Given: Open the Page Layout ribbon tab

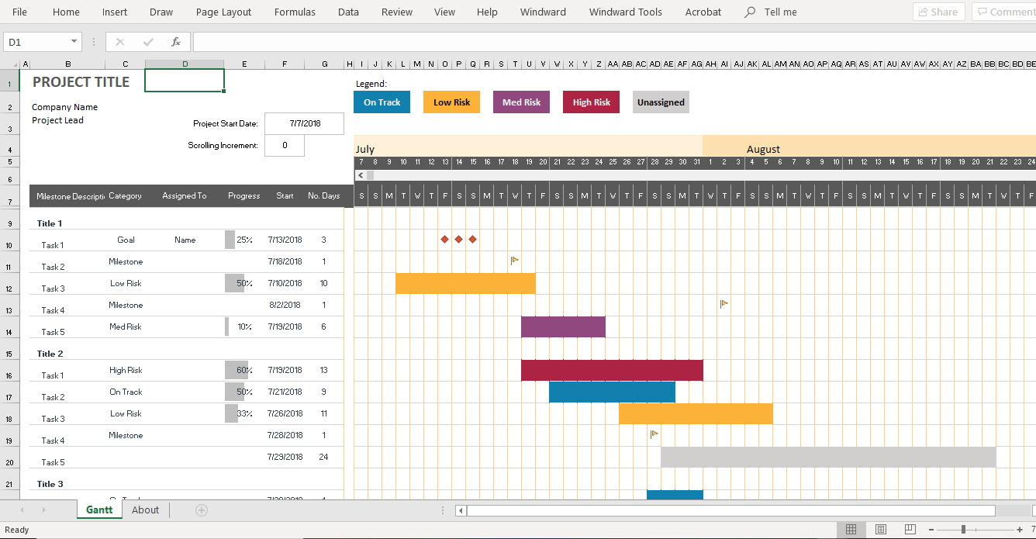Looking at the screenshot, I should coord(223,12).
